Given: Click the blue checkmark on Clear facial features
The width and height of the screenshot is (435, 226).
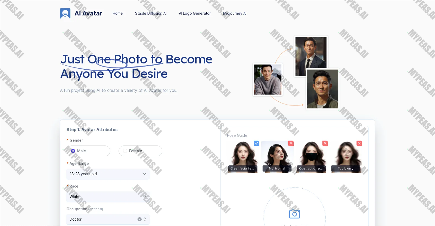Looking at the screenshot, I should [x=256, y=143].
